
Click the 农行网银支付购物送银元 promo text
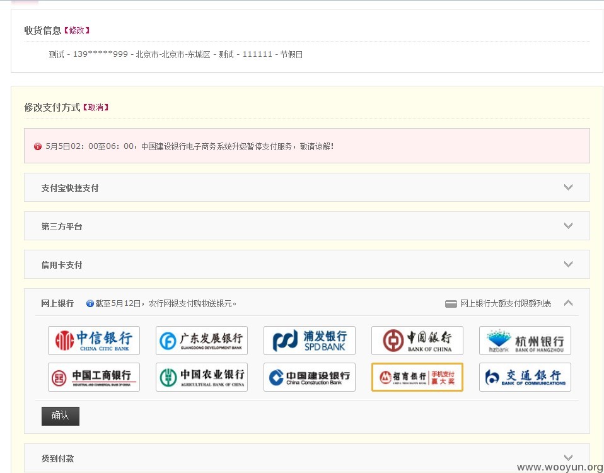pyautogui.click(x=166, y=303)
